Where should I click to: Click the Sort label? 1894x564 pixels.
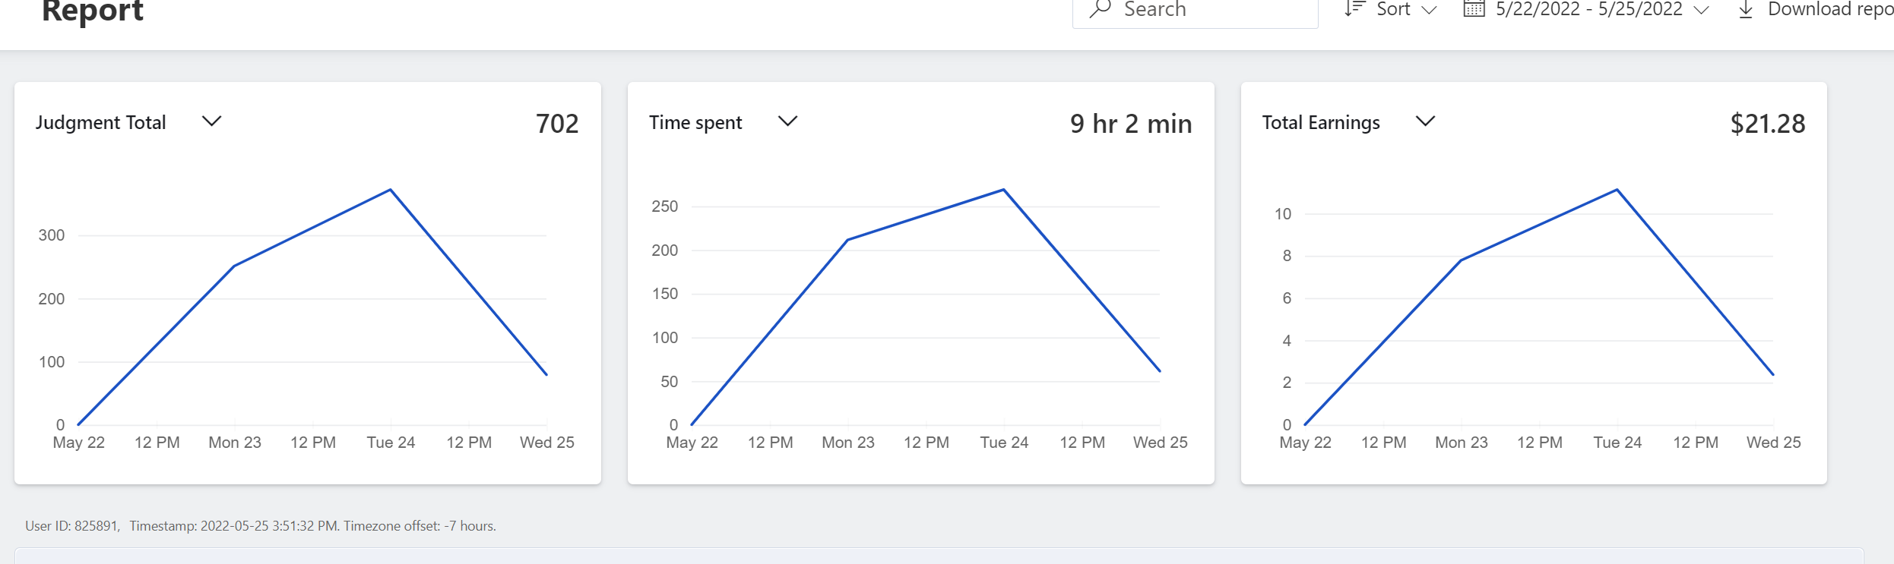(x=1393, y=10)
